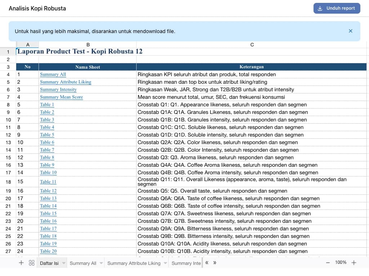The width and height of the screenshot is (369, 276).
Task: Select cell 'Mean score menurut total, umur, SEC'
Action: pos(252,97)
